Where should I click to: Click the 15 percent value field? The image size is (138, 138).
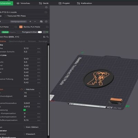pyautogui.click(x=32, y=93)
